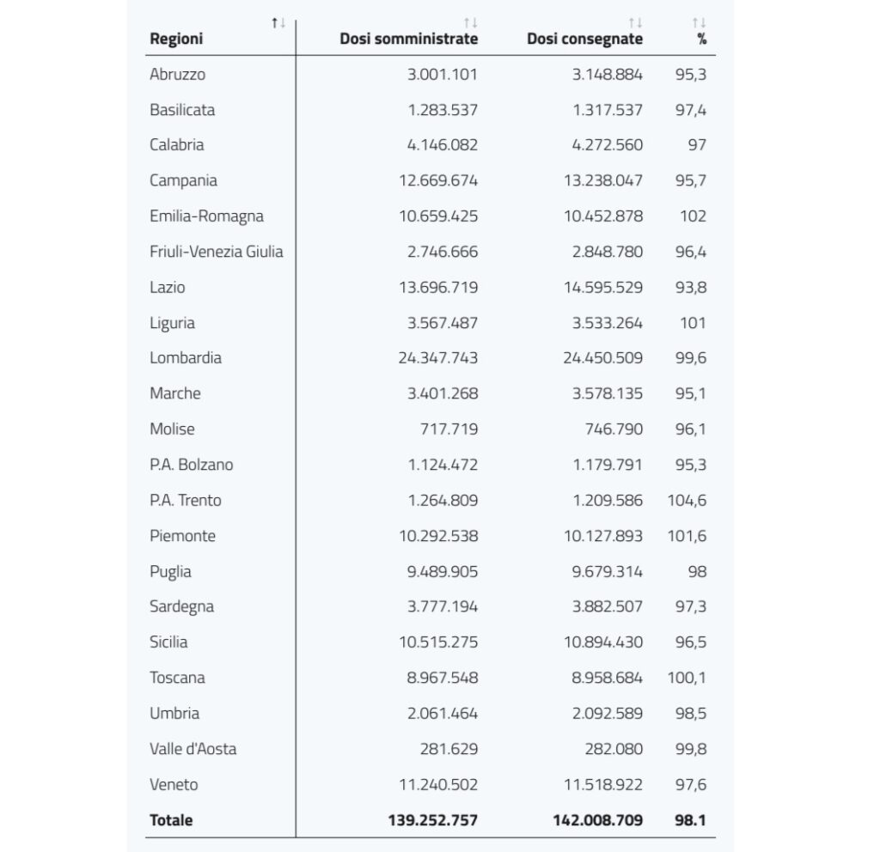Image resolution: width=880 pixels, height=852 pixels.
Task: Click Lazio's administered doses value 13.696.719
Action: point(438,287)
